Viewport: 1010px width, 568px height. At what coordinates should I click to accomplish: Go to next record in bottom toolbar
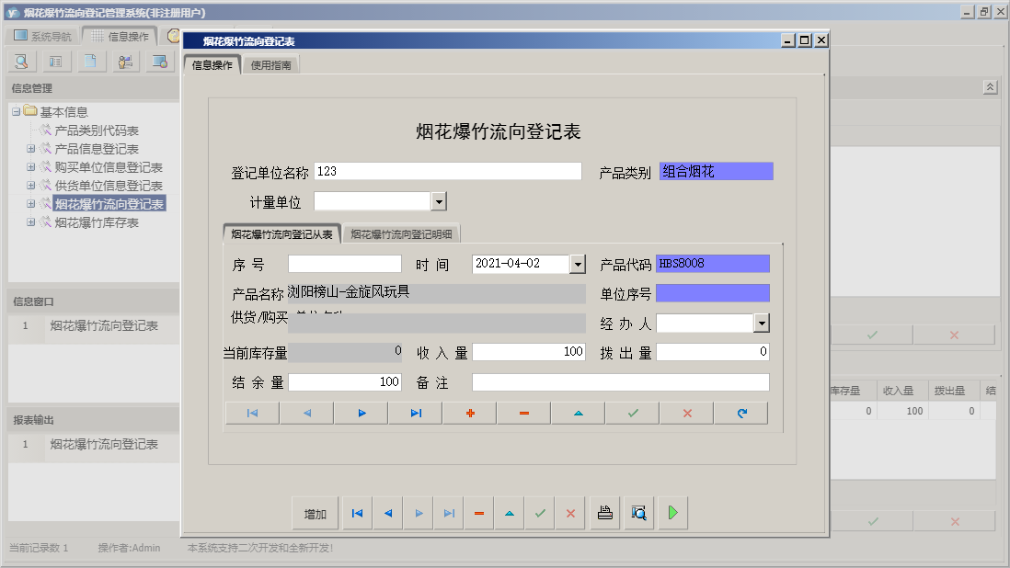[419, 514]
